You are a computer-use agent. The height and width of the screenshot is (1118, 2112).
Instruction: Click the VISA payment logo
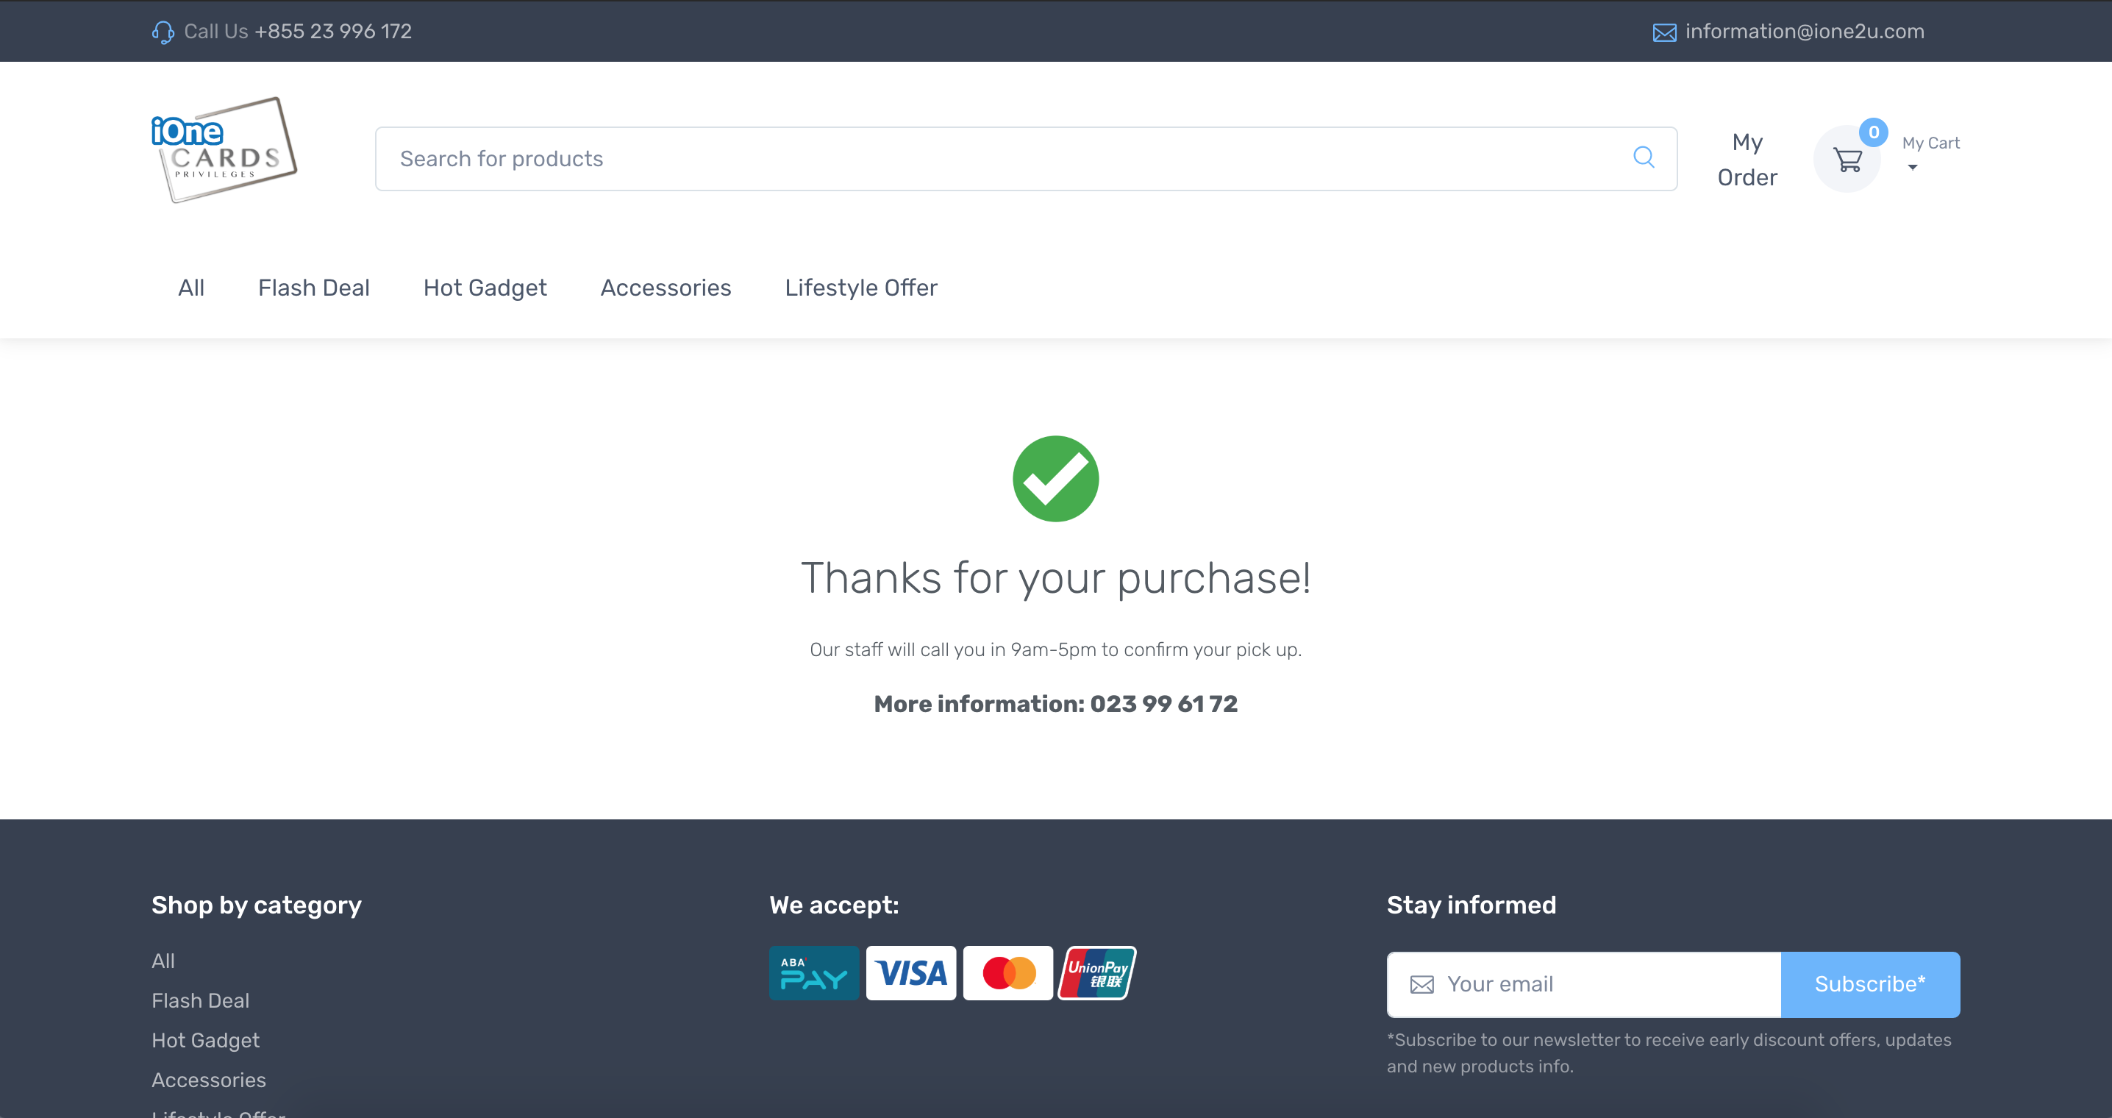pos(911,974)
